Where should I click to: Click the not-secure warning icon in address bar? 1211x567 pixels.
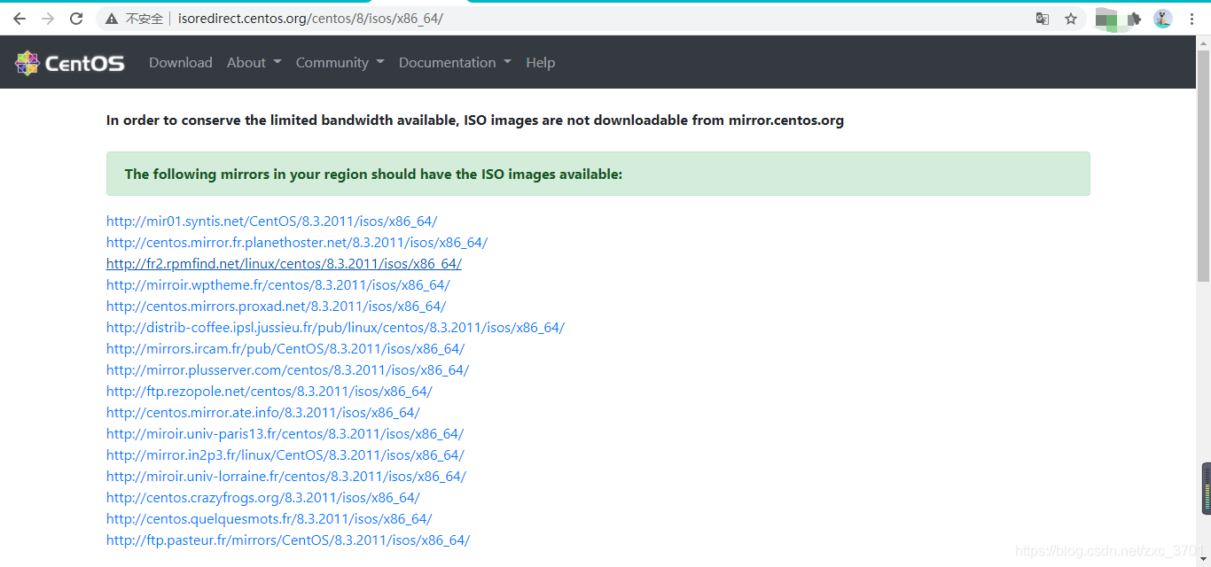point(112,19)
